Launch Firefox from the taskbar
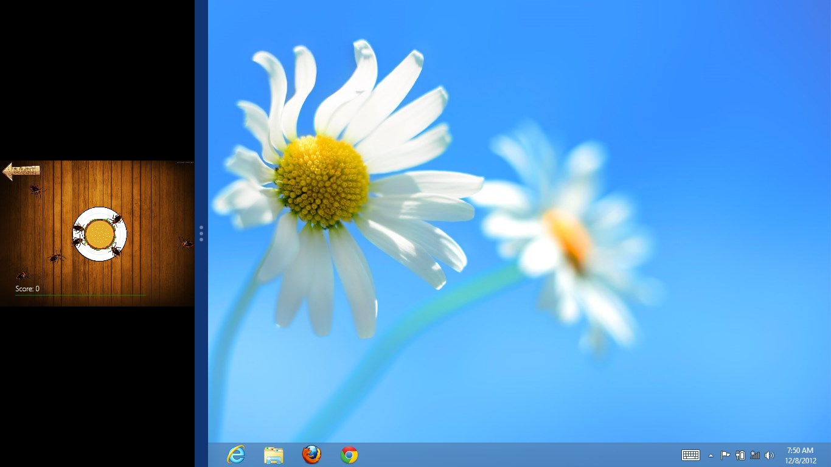This screenshot has height=467, width=831. tap(311, 455)
